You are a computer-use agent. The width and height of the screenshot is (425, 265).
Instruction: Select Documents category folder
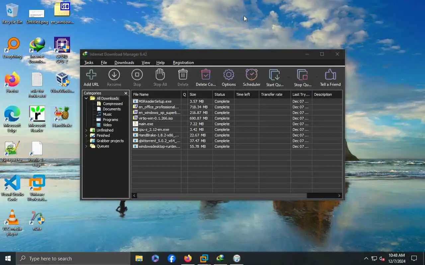point(109,109)
